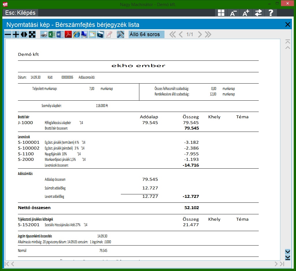Image resolution: width=296 pixels, height=271 pixels.
Task: Switch preview to full screen icon
Action: (32, 35)
